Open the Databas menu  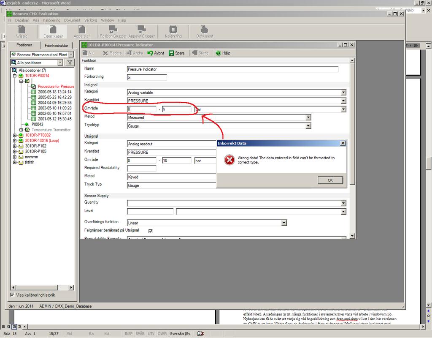tap(22, 20)
